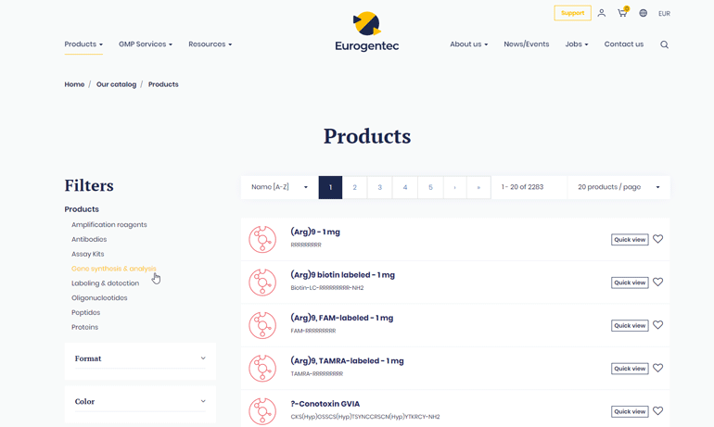Image resolution: width=714 pixels, height=427 pixels.
Task: Toggle heart for (Arg)9, TAMRA-labeled product
Action: tap(657, 369)
